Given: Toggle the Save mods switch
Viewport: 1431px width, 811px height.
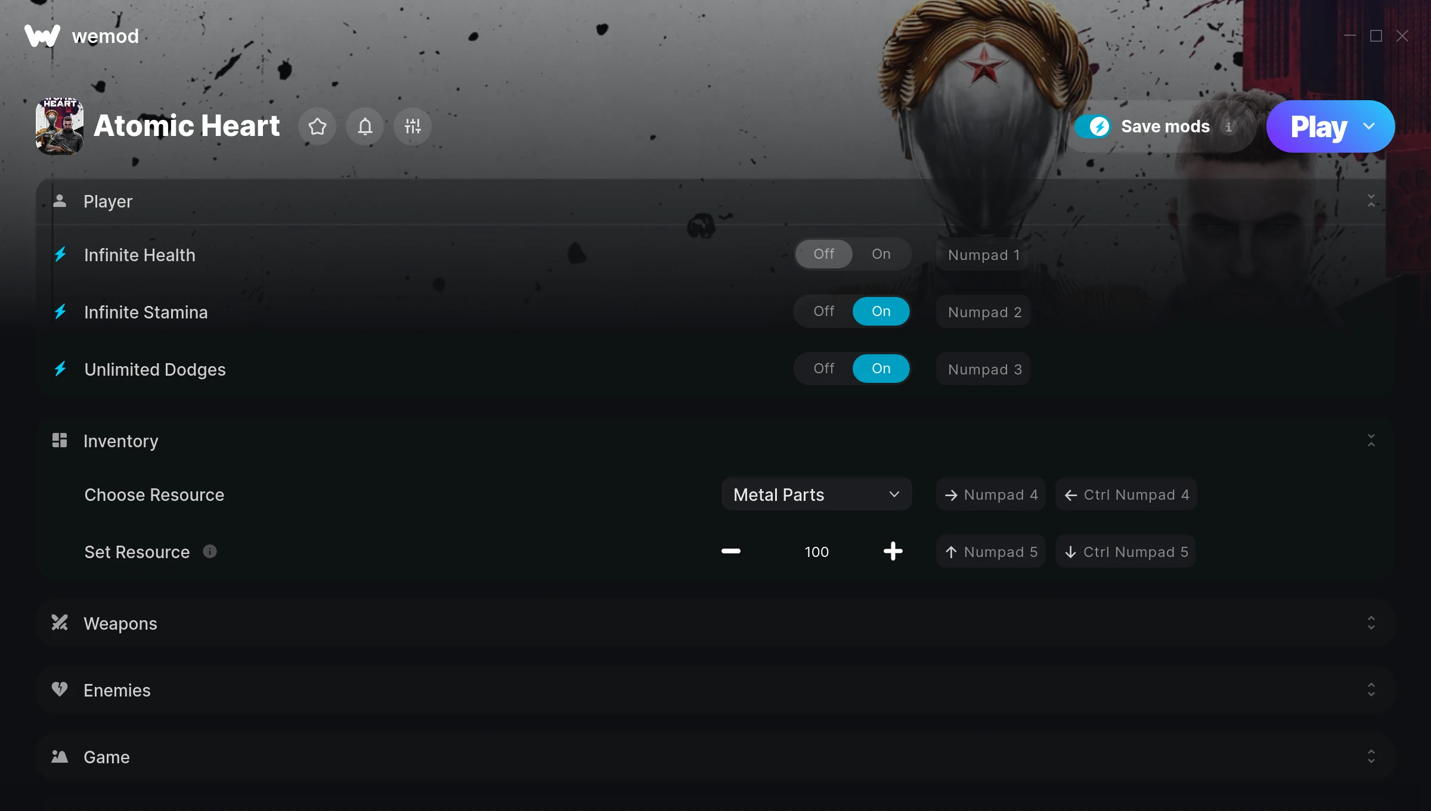Looking at the screenshot, I should click(1093, 126).
